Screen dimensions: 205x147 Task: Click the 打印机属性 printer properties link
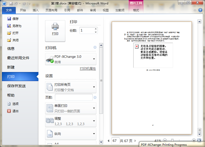(x=88, y=69)
